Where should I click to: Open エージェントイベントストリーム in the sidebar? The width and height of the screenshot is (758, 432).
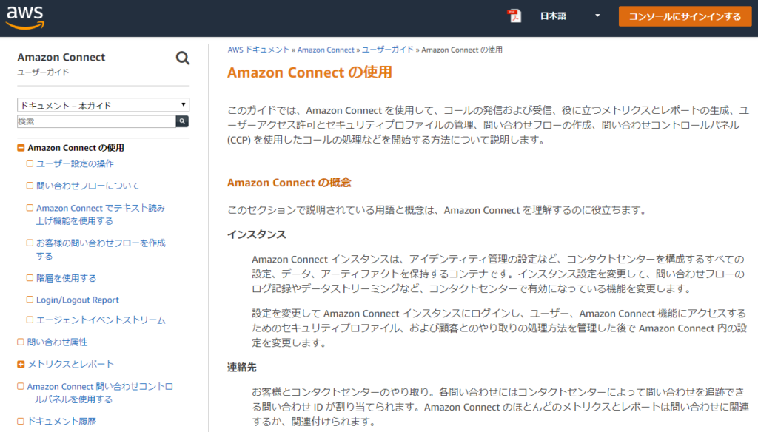tap(101, 320)
